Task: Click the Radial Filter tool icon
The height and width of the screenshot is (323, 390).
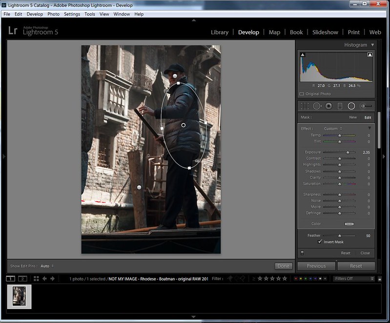Action: (x=351, y=106)
